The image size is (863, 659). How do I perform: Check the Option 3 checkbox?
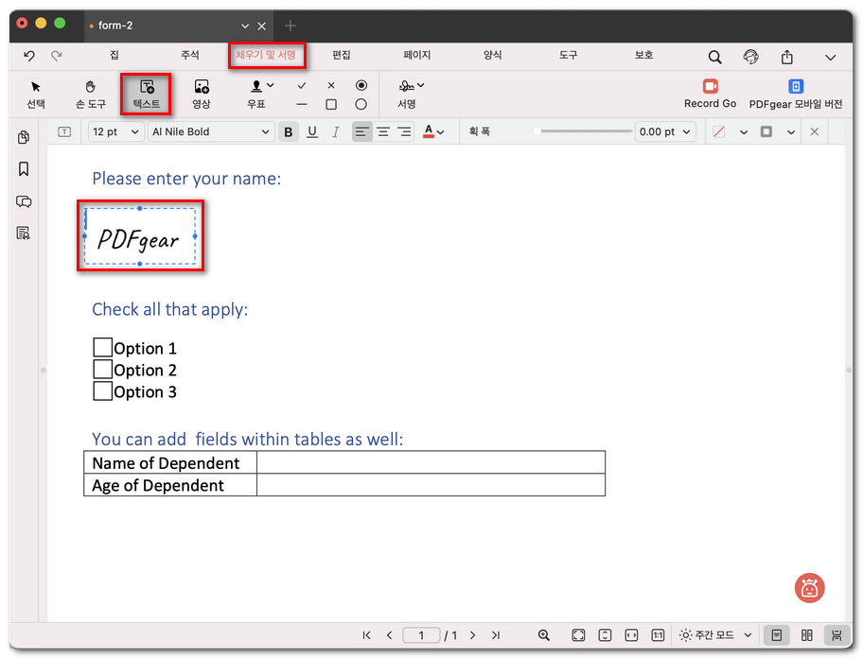(102, 391)
